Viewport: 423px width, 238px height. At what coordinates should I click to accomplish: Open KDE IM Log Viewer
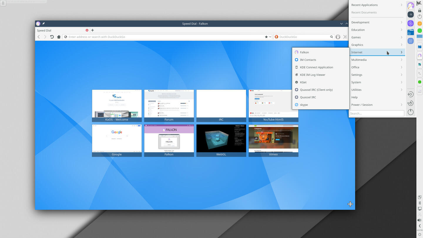[x=320, y=75]
